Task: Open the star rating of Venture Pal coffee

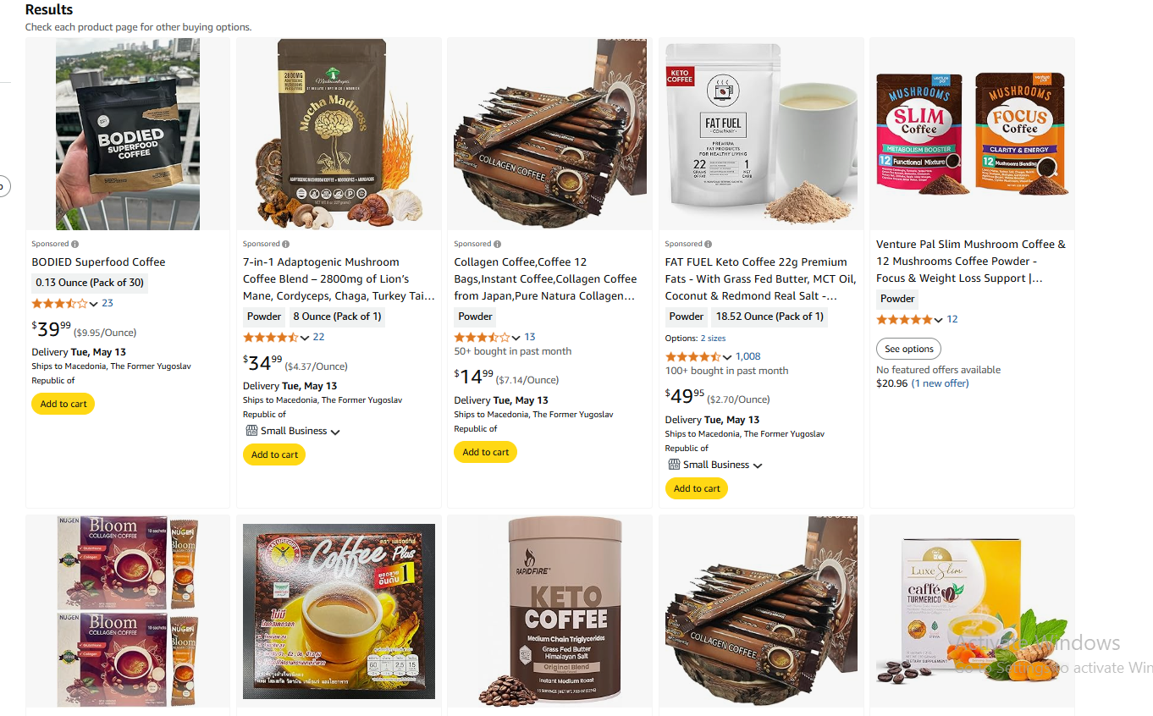Action: pyautogui.click(x=904, y=319)
